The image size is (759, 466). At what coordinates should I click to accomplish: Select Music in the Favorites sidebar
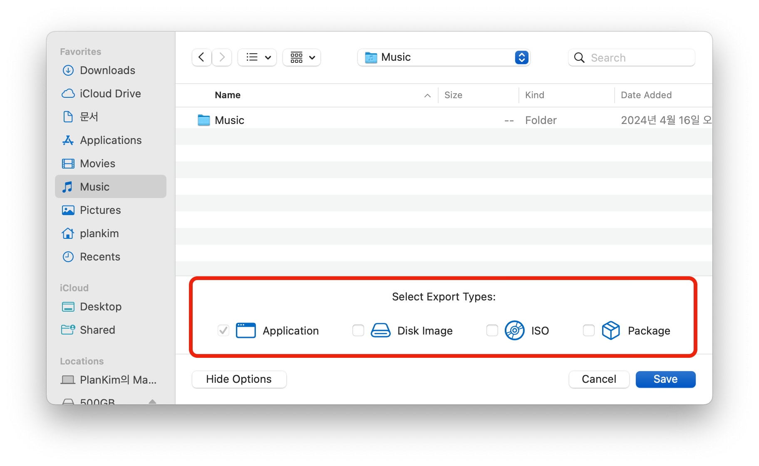click(x=111, y=186)
